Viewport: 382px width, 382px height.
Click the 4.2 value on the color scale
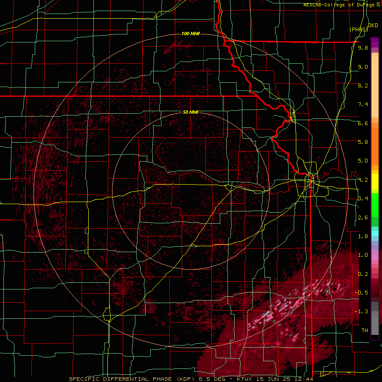click(x=363, y=180)
